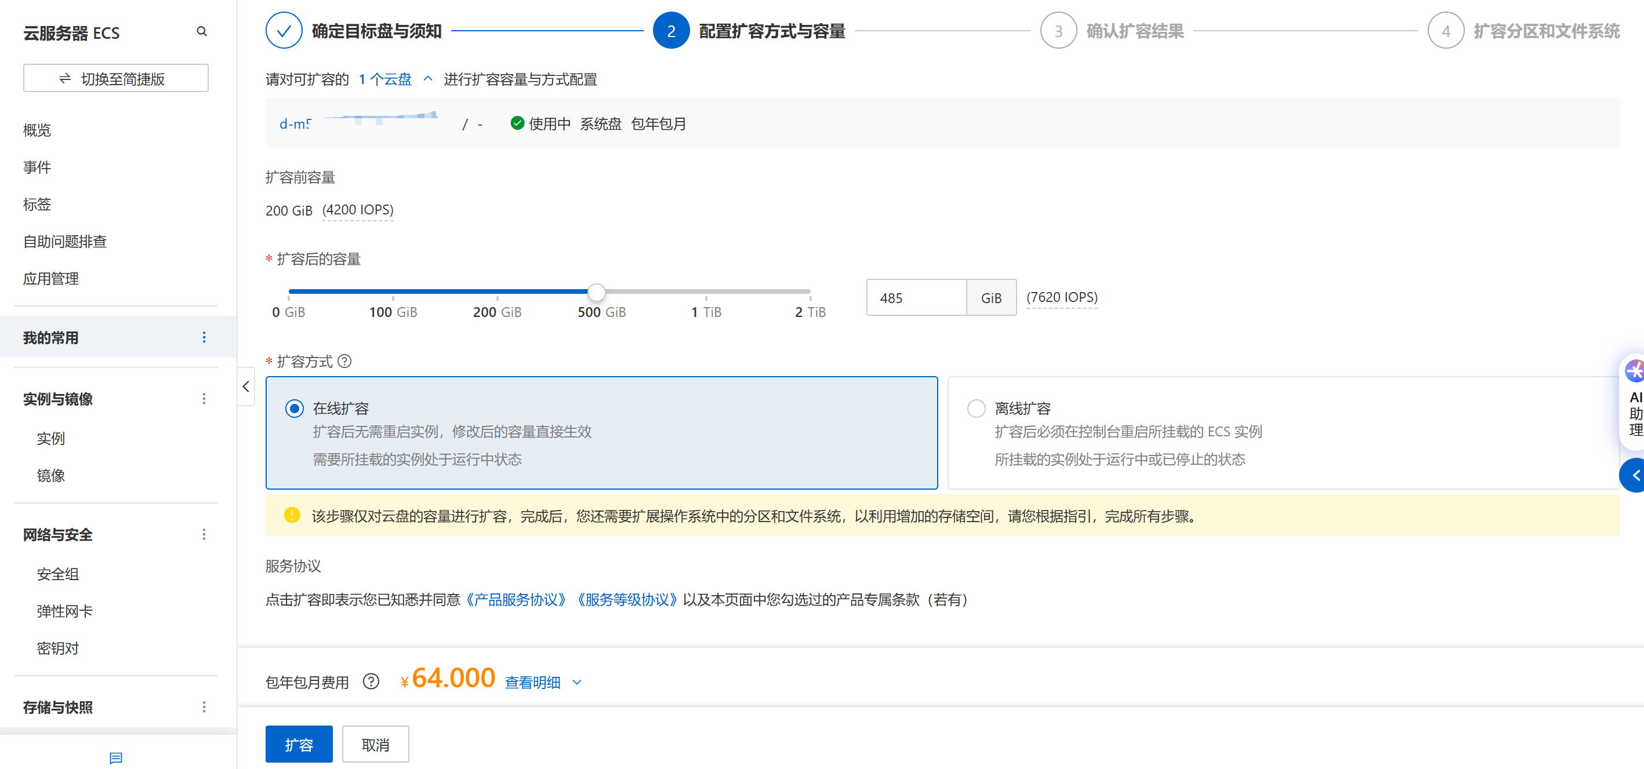Click the green 使用中 status icon
Viewport: 1644px width, 769px height.
(517, 123)
